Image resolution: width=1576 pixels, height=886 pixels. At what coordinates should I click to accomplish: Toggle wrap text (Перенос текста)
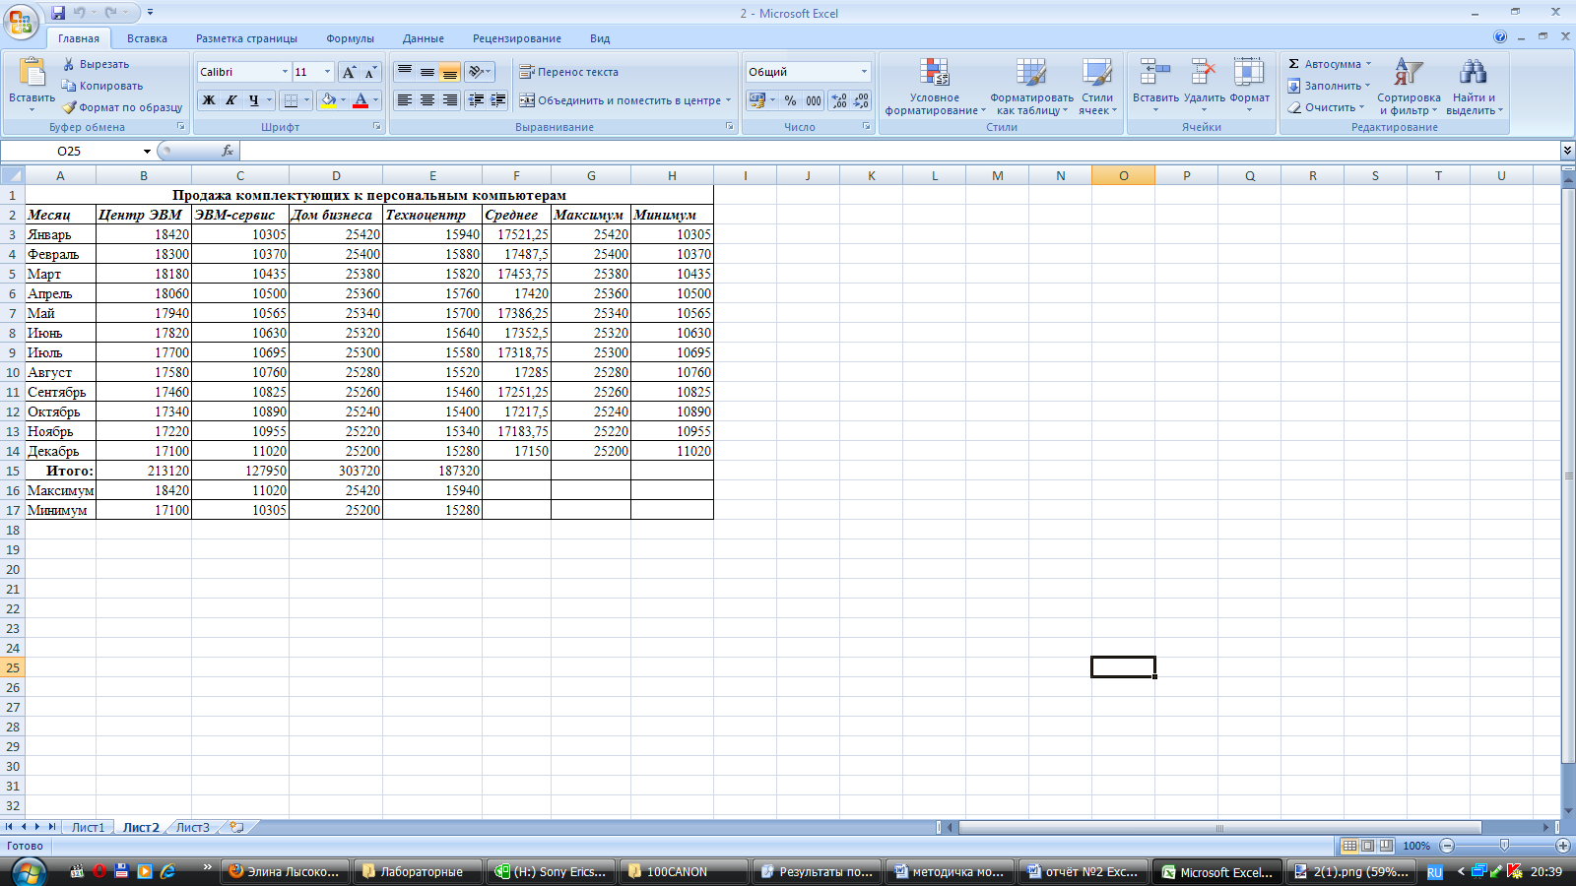pyautogui.click(x=569, y=72)
